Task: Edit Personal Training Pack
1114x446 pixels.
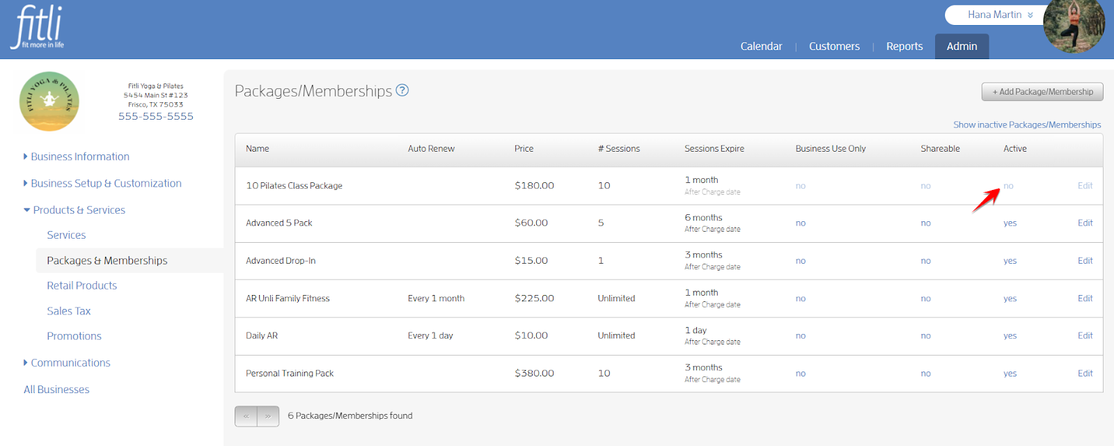Action: (x=1085, y=374)
